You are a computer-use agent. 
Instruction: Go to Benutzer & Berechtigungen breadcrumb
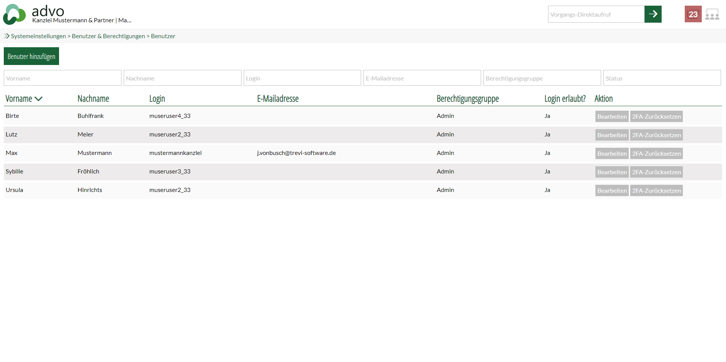(108, 36)
